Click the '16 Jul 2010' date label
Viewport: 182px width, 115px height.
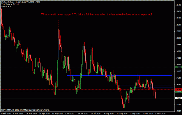(x=96, y=114)
